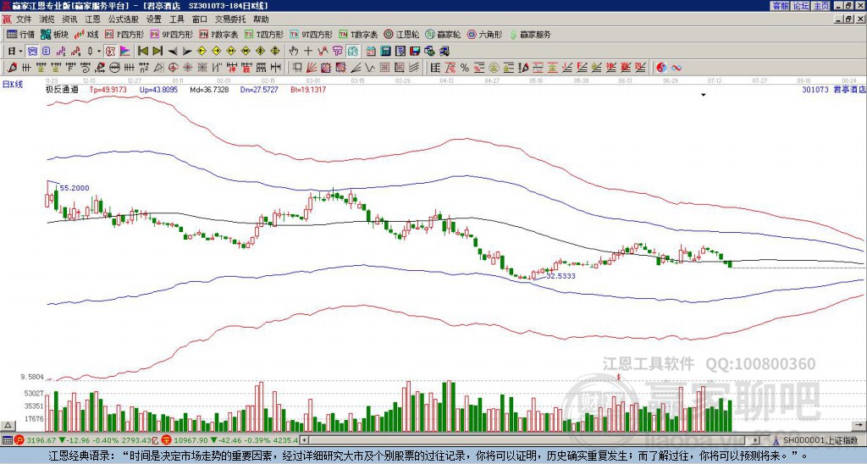Open the 行情 market quotes view
This screenshot has width=867, height=464.
click(20, 34)
